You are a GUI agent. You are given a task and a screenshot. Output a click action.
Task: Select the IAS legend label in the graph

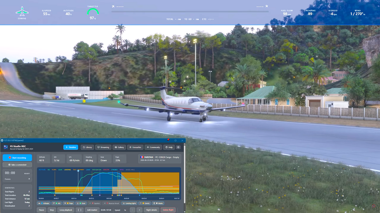pyautogui.click(x=49, y=169)
